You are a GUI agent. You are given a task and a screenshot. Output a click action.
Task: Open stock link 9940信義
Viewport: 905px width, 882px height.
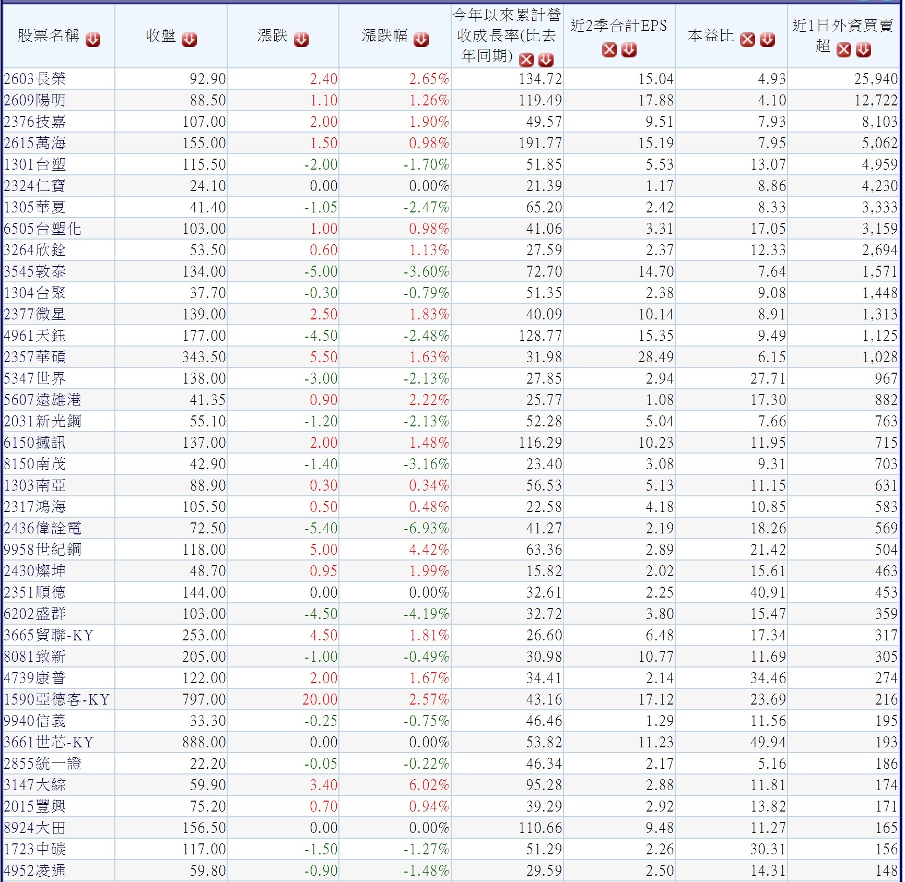pyautogui.click(x=34, y=721)
